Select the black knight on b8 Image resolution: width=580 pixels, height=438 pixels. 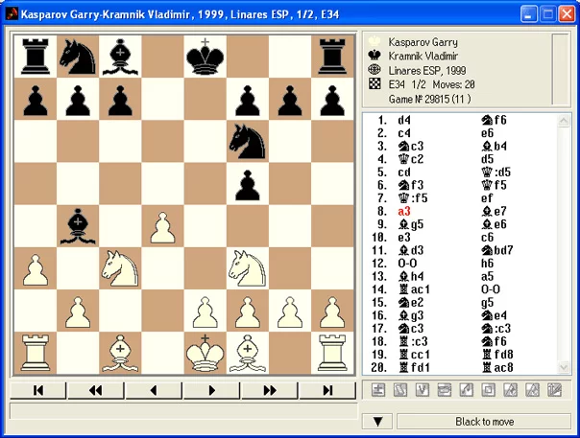78,57
